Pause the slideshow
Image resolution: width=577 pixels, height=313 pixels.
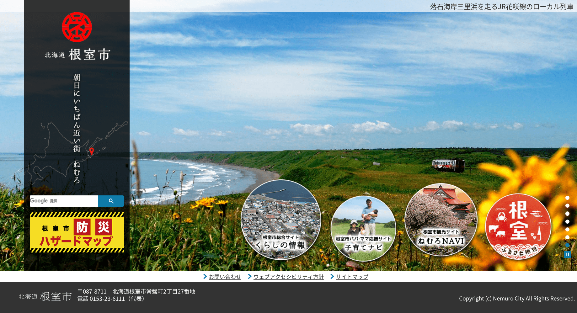pos(567,254)
